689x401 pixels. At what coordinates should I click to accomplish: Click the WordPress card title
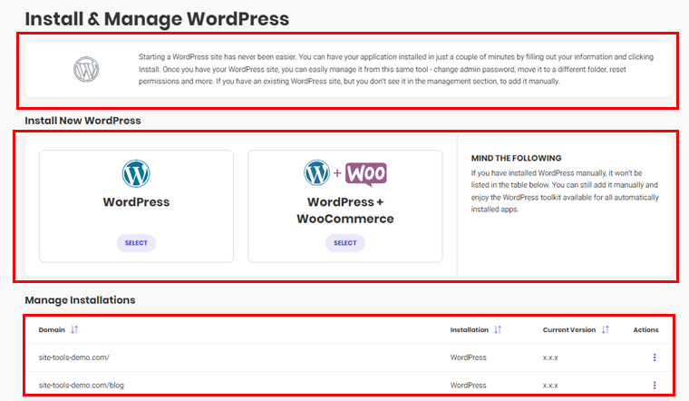[x=136, y=201]
